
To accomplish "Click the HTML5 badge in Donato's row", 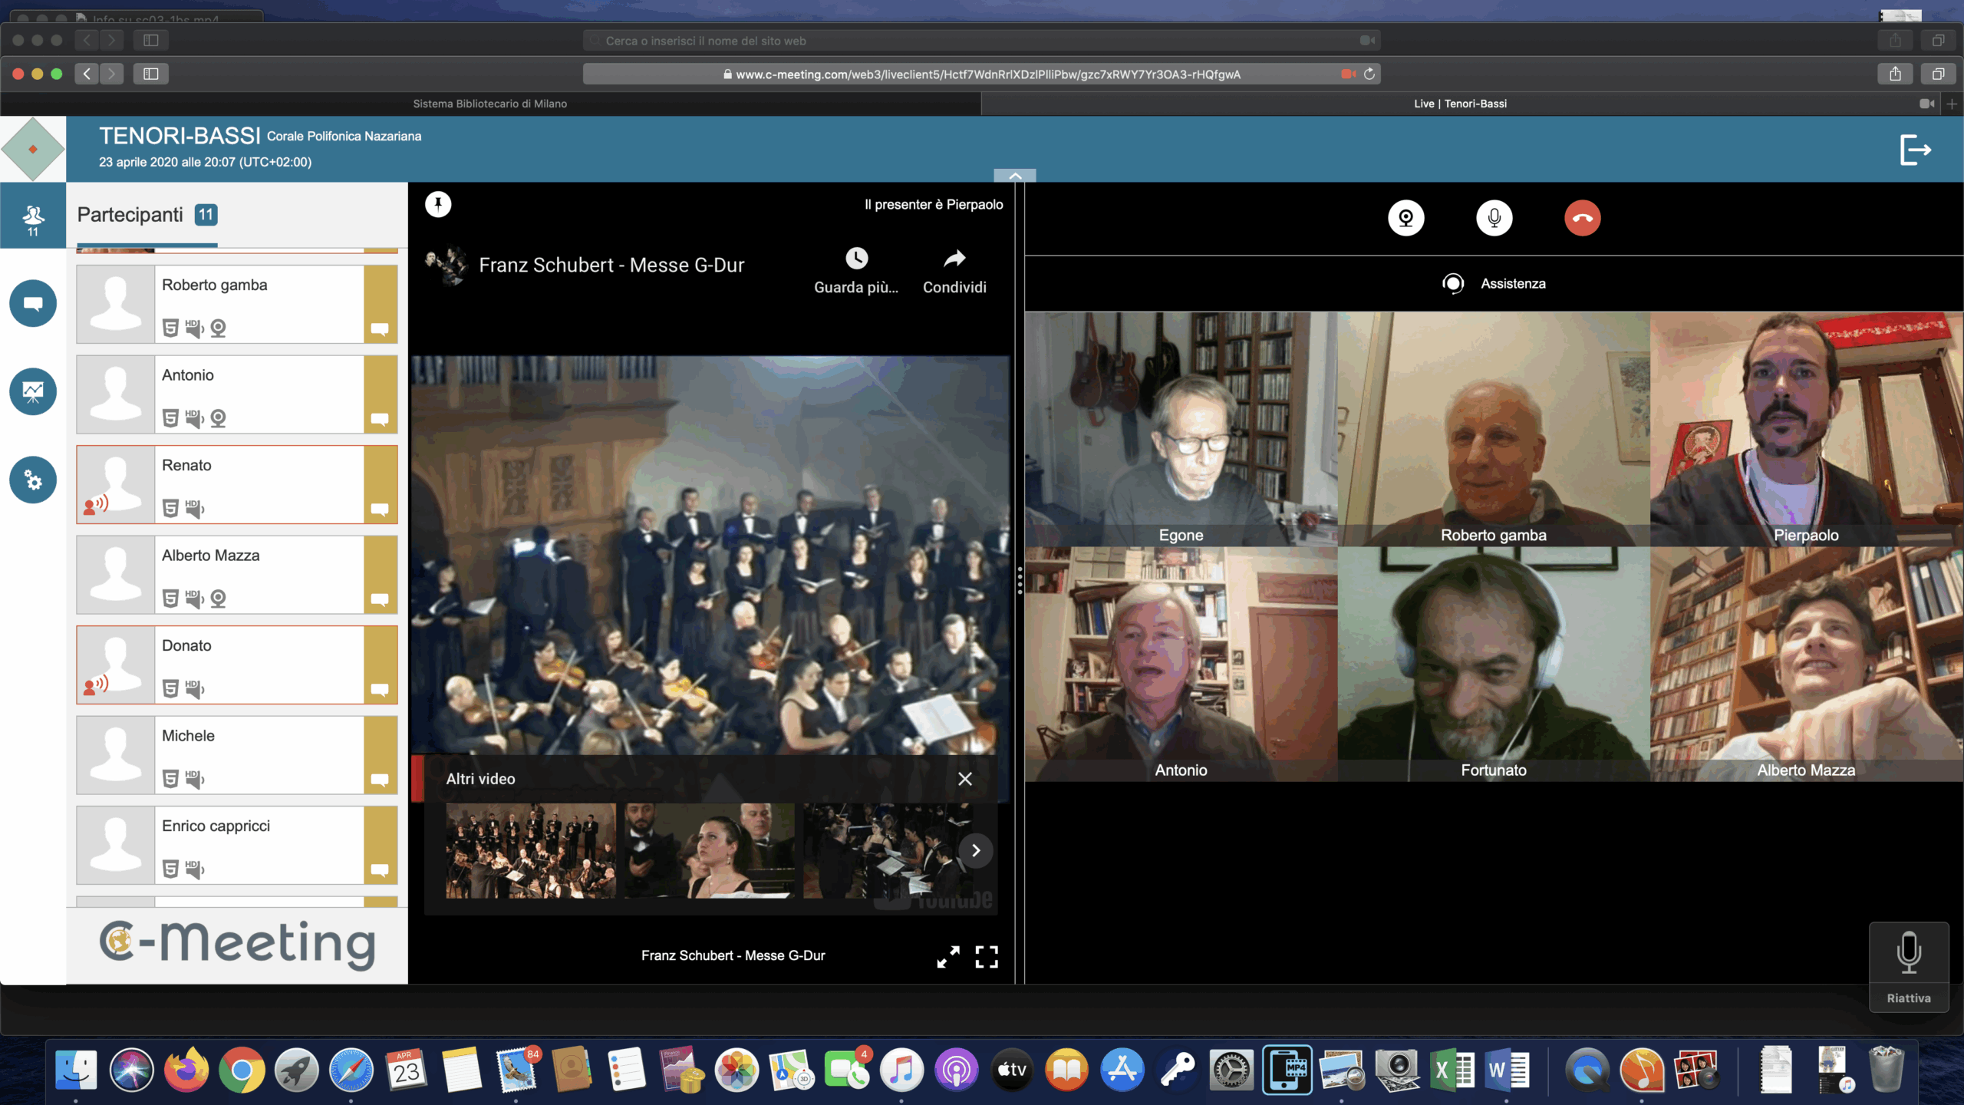I will click(170, 688).
